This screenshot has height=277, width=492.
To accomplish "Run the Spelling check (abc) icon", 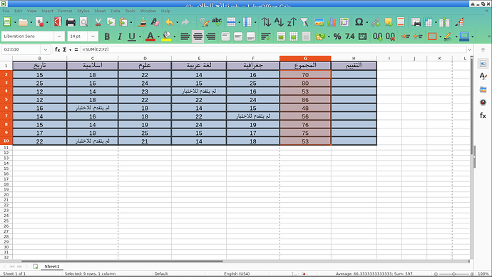I will 217,22.
